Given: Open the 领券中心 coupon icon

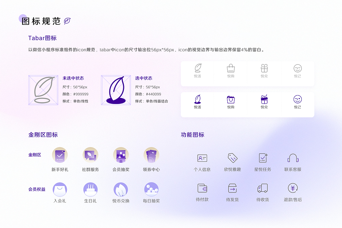Looking at the screenshot, I should [x=151, y=155].
